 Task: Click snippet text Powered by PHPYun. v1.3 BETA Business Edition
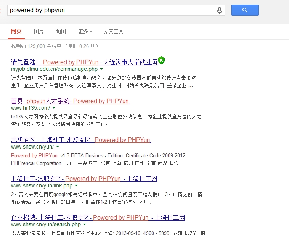tap(67, 156)
